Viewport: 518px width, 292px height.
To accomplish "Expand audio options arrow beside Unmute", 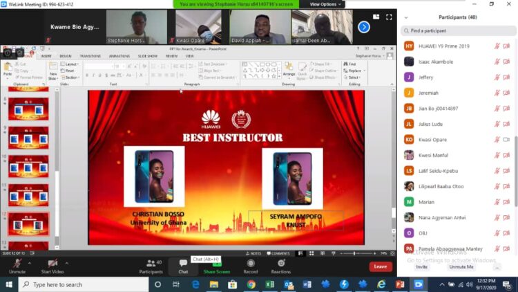I will pos(28,263).
